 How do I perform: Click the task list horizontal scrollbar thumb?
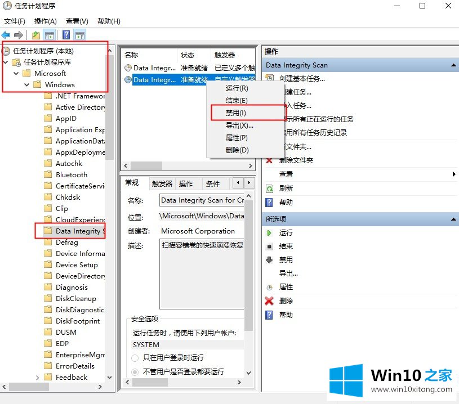pos(146,165)
